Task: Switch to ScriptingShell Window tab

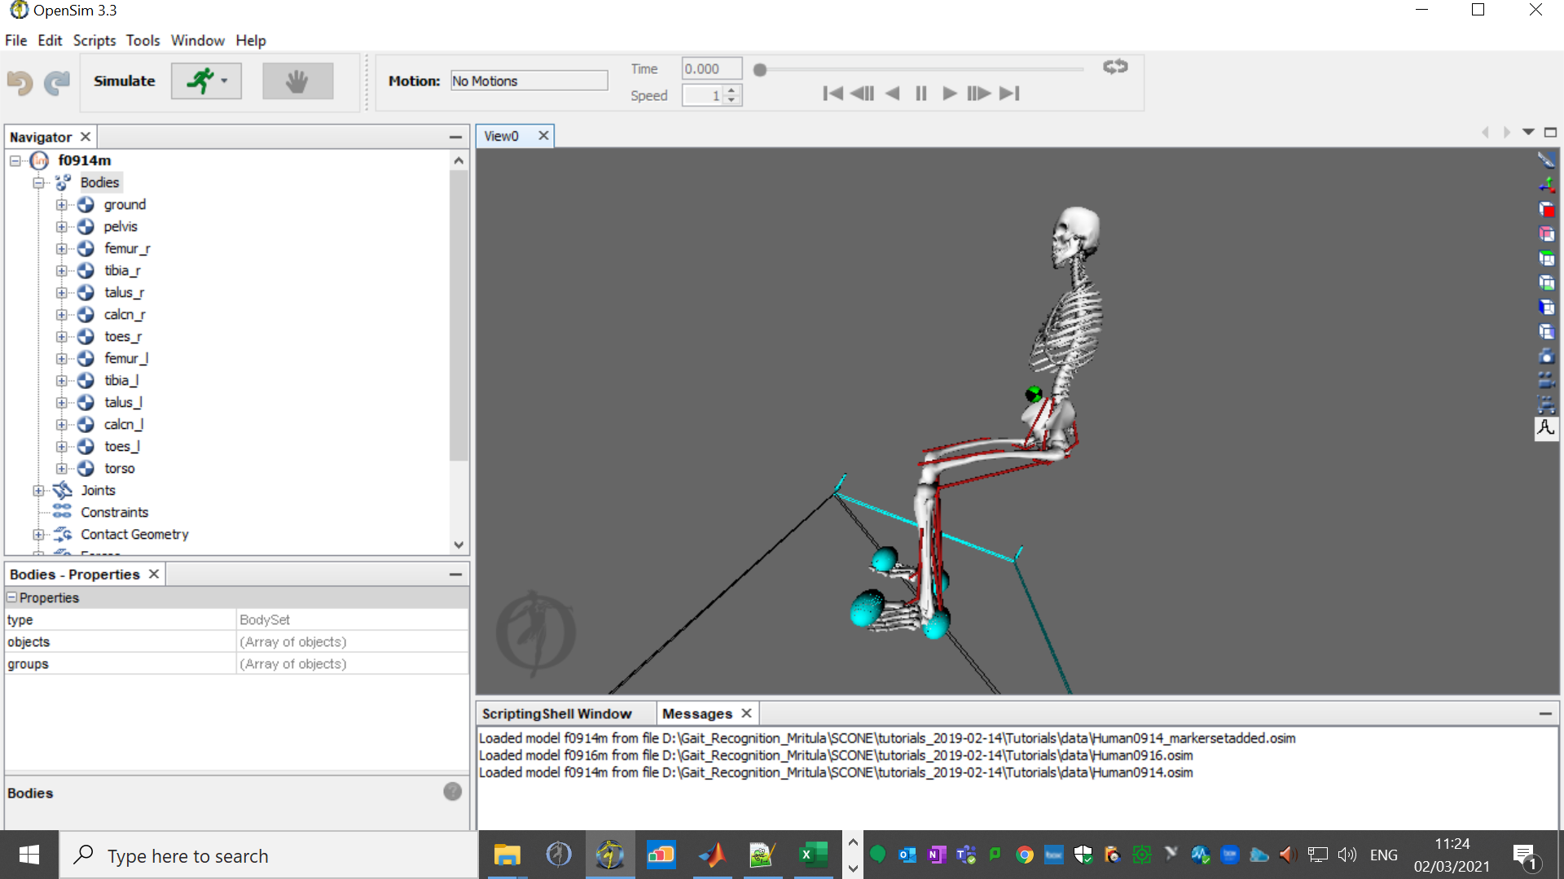Action: pos(557,714)
